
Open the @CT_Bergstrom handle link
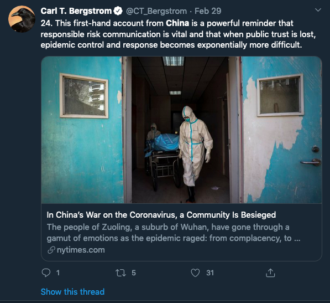click(156, 11)
